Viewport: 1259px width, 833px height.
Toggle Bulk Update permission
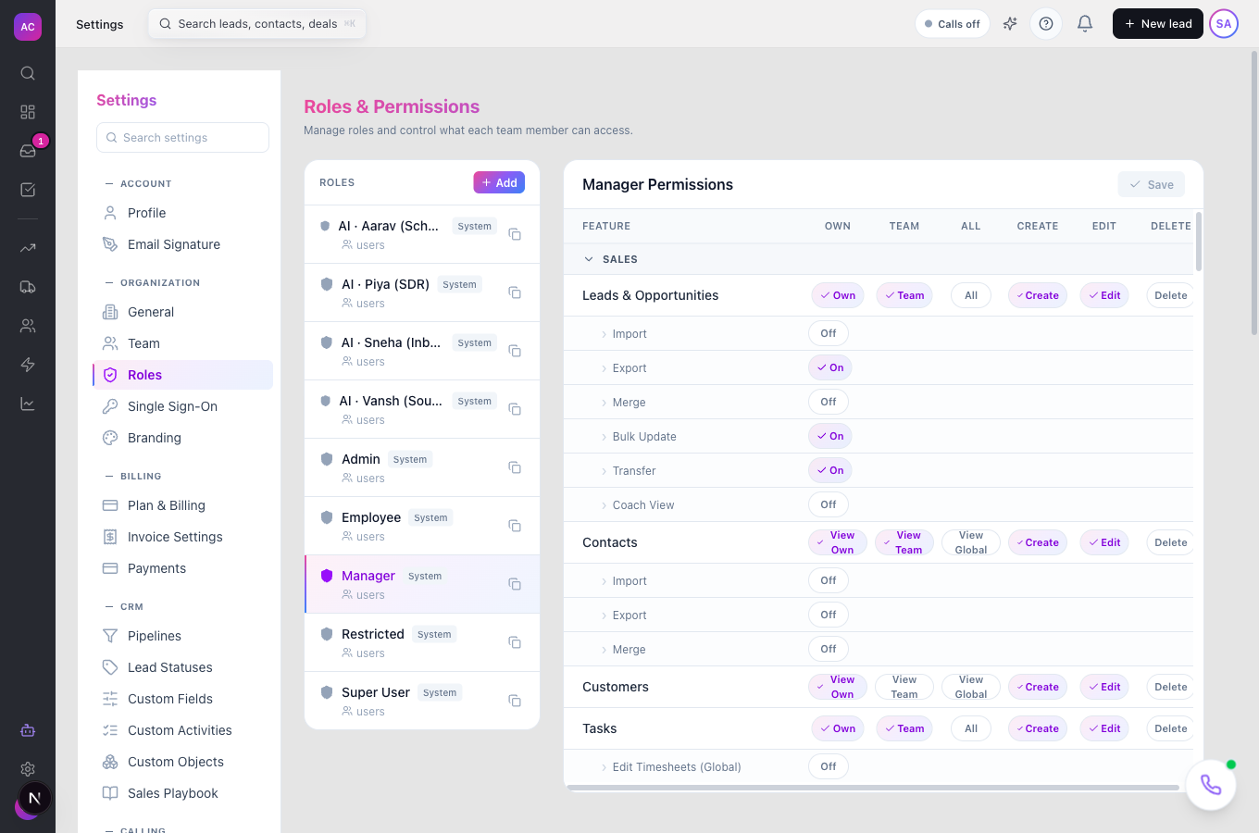830,436
